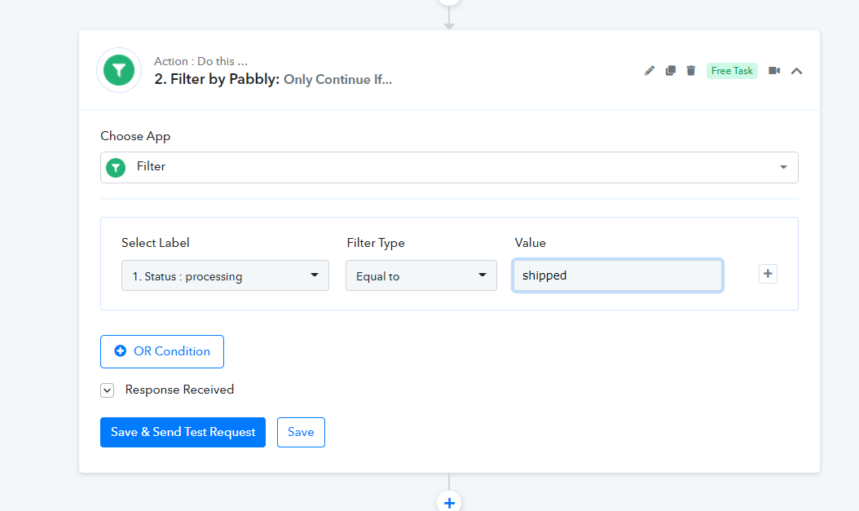
Task: Open the Select Label dropdown
Action: point(225,275)
